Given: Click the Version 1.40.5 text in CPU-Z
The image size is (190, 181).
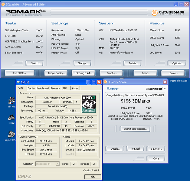Looking at the screenshot, I should point(91,170).
